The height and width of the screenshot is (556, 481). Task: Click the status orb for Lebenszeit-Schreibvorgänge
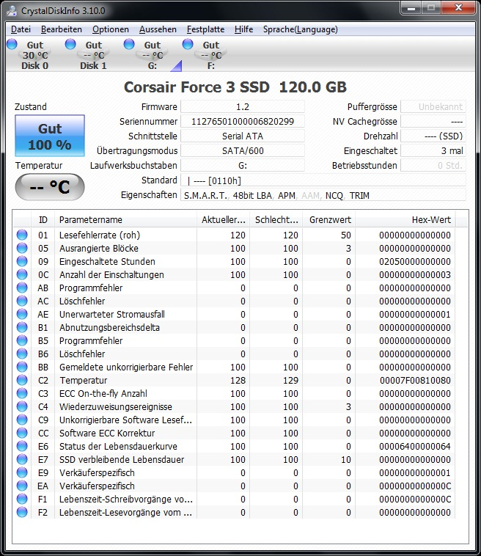pos(22,499)
